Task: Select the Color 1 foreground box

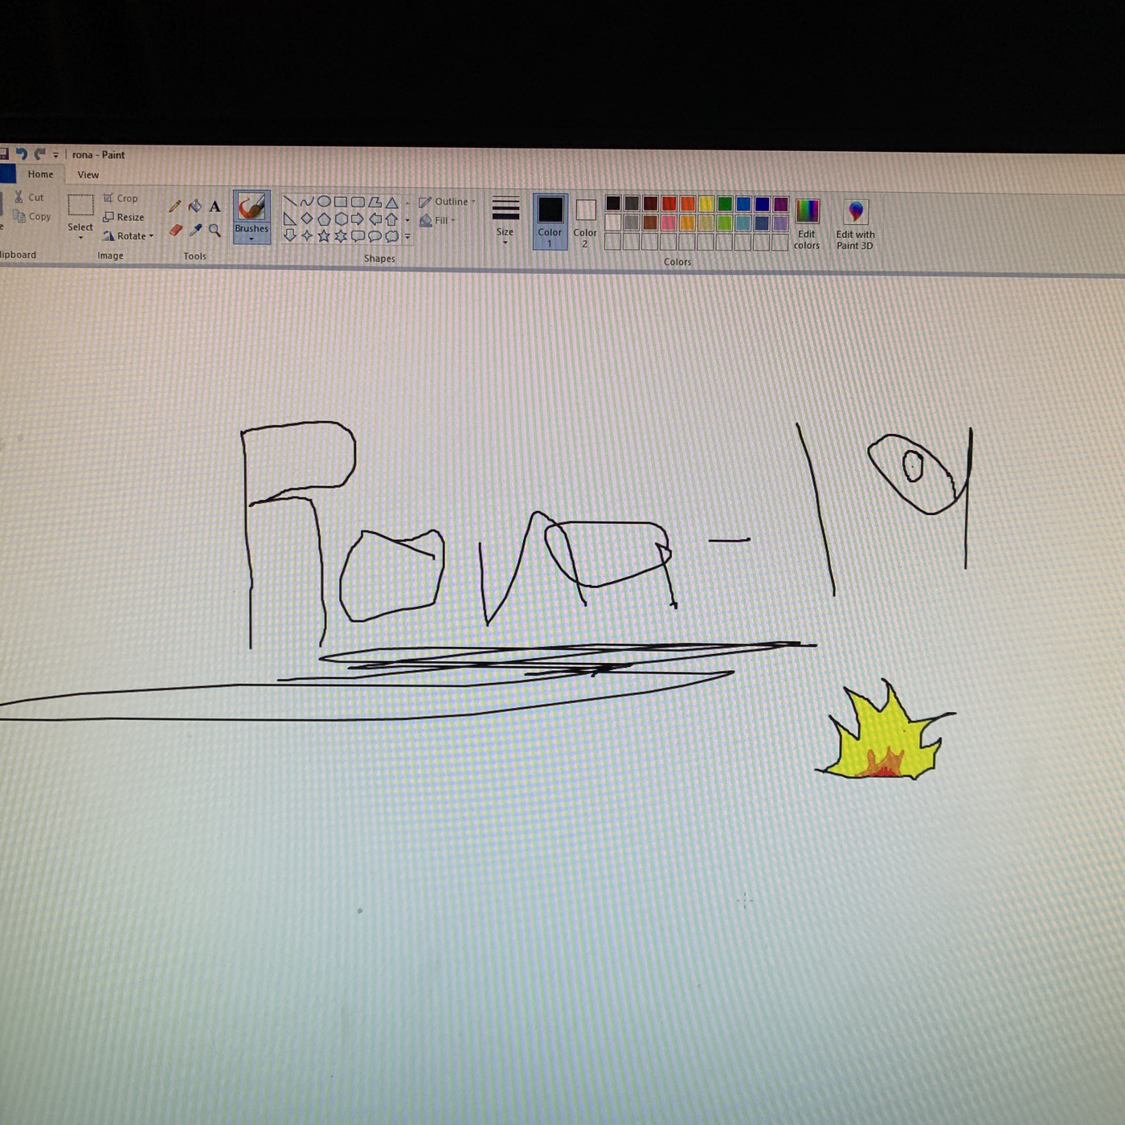Action: (550, 220)
